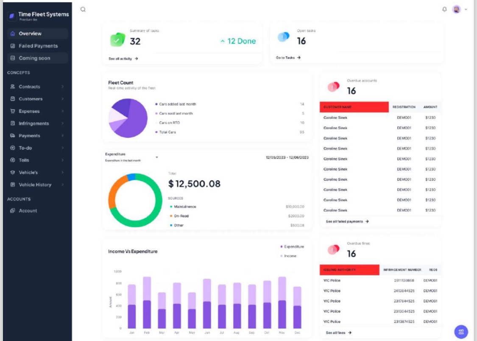This screenshot has width=477, height=341.
Task: Click the Go to Tasks link
Action: (x=288, y=58)
